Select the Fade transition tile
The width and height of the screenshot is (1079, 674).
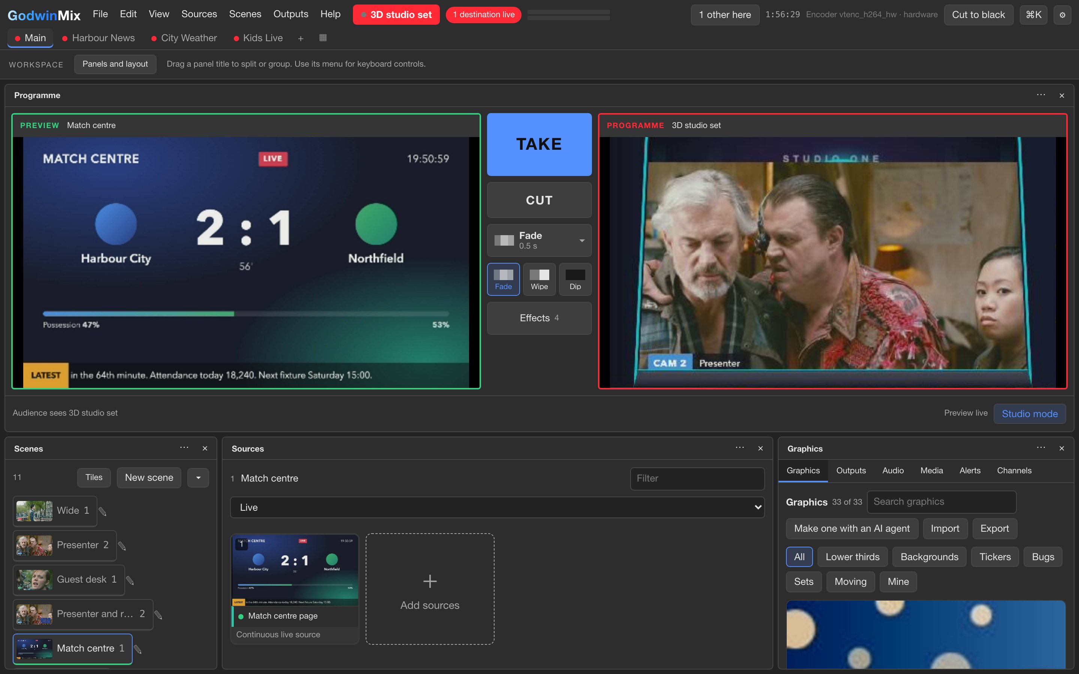[504, 279]
